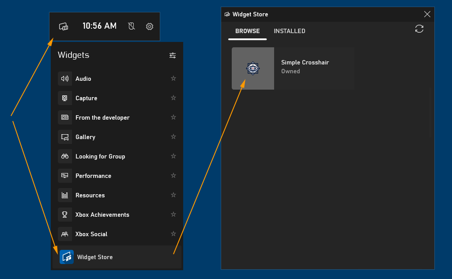Open Game Bar settings gear
The image size is (452, 279).
tap(149, 26)
